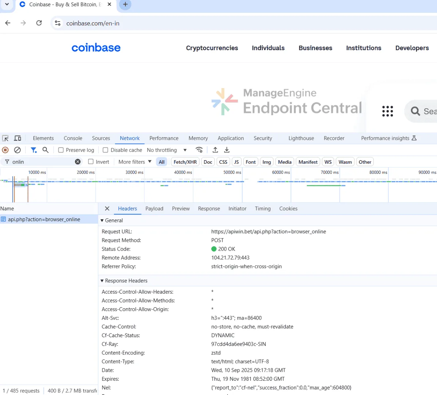Open the Cookies tab
437x395 pixels.
288,209
